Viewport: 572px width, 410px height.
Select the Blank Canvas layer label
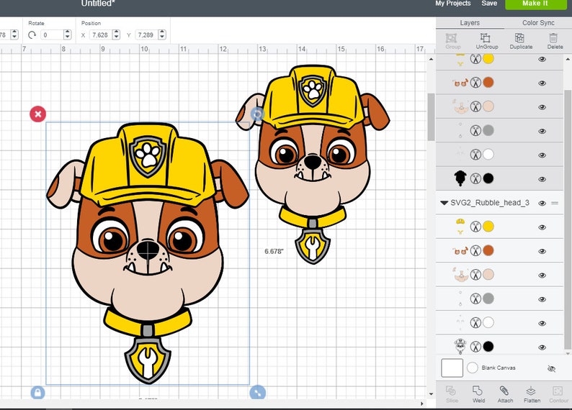pos(499,368)
